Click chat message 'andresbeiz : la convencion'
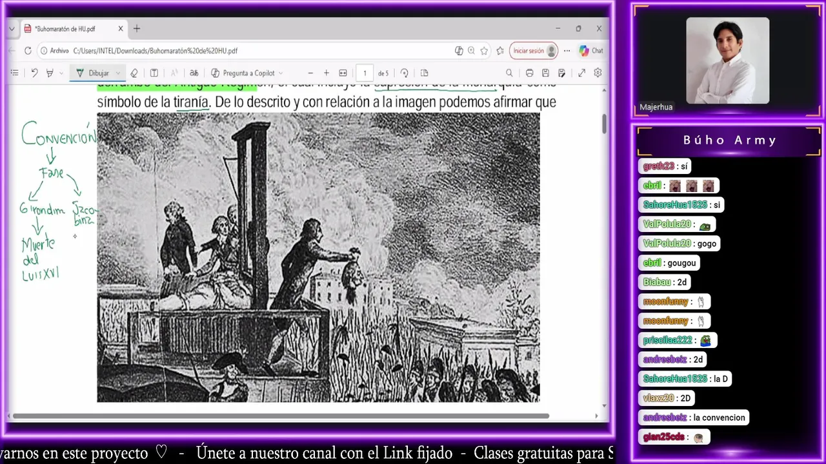 (x=694, y=418)
